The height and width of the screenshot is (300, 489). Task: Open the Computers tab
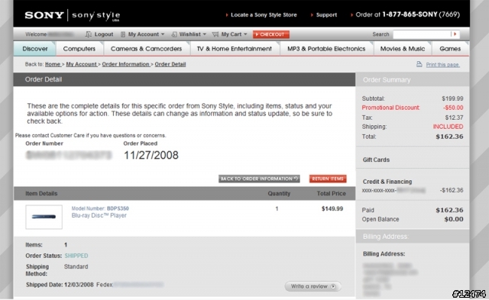[x=79, y=49]
